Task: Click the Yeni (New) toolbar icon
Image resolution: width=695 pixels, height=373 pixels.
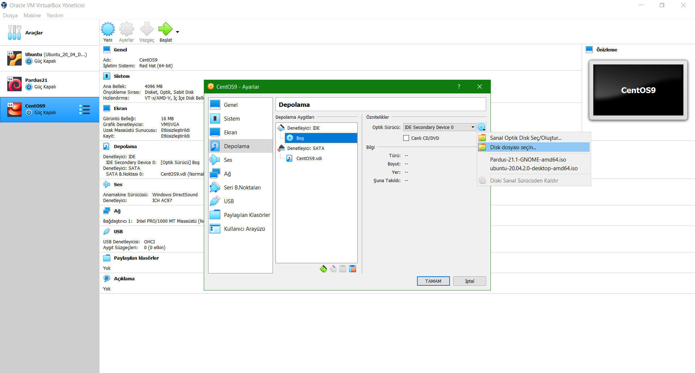Action: tap(108, 29)
